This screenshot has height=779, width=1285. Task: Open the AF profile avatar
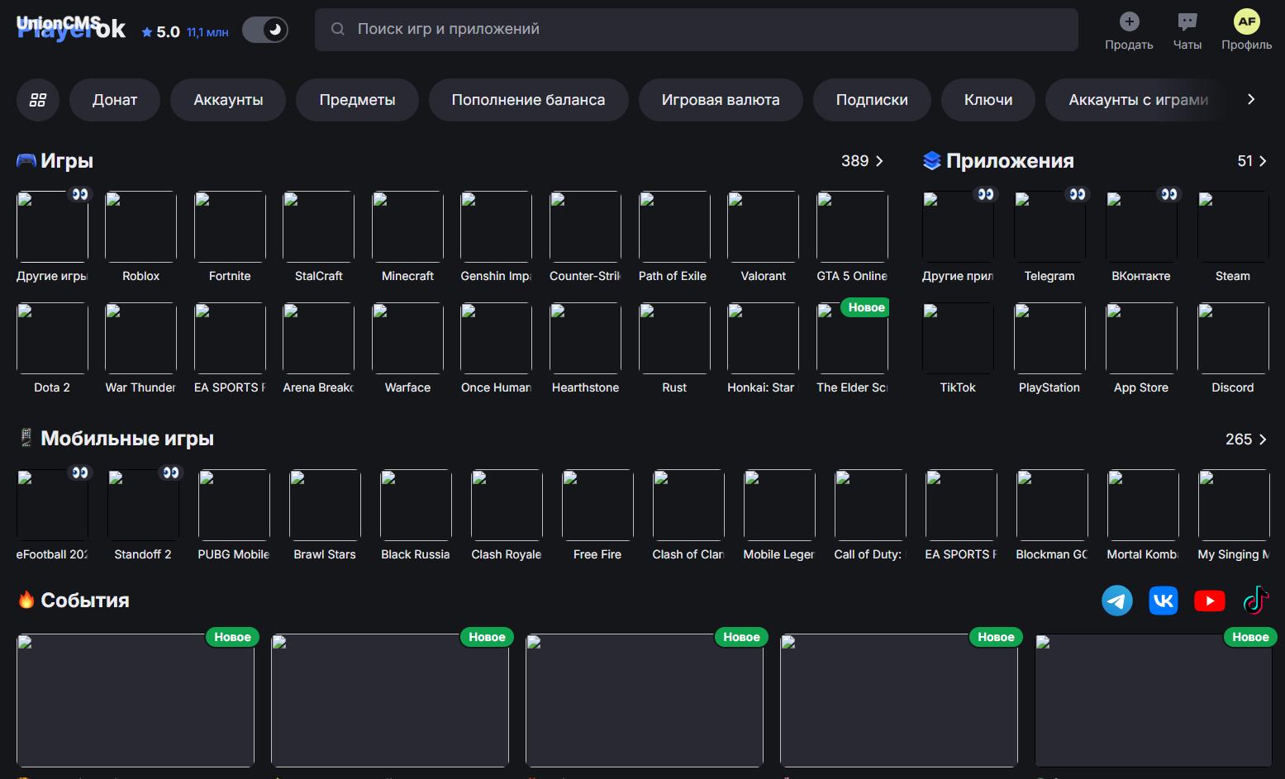(x=1246, y=21)
